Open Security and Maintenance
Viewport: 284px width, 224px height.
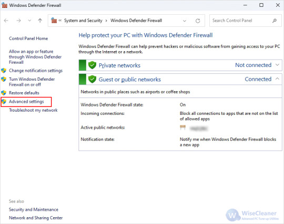pyautogui.click(x=34, y=209)
